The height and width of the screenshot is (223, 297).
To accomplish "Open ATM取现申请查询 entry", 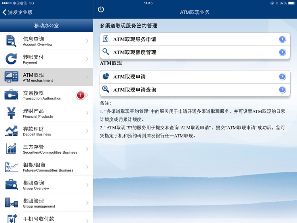I will pos(195,90).
